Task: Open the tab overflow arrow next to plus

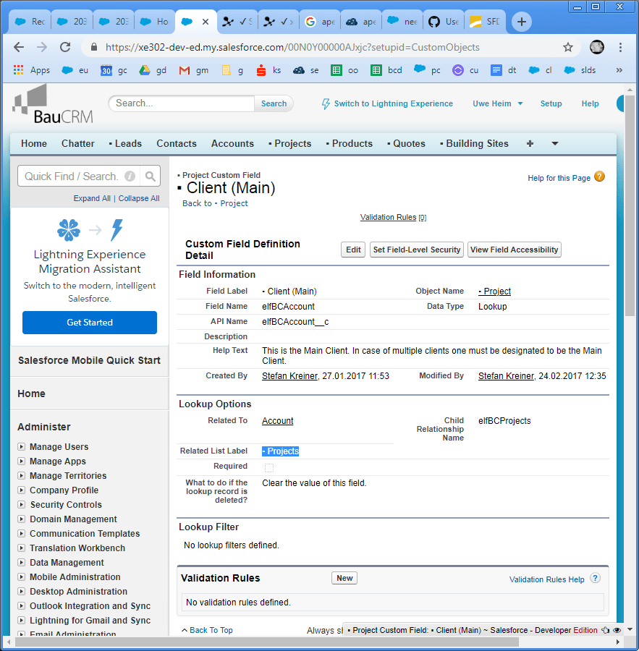Action: (x=554, y=143)
